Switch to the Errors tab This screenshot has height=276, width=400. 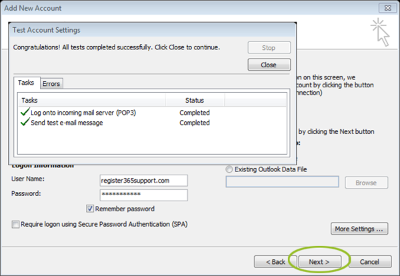51,84
